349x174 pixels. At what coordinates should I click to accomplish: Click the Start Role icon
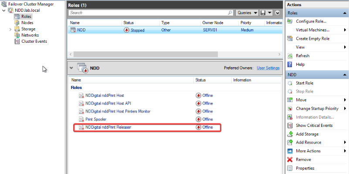pyautogui.click(x=290, y=83)
